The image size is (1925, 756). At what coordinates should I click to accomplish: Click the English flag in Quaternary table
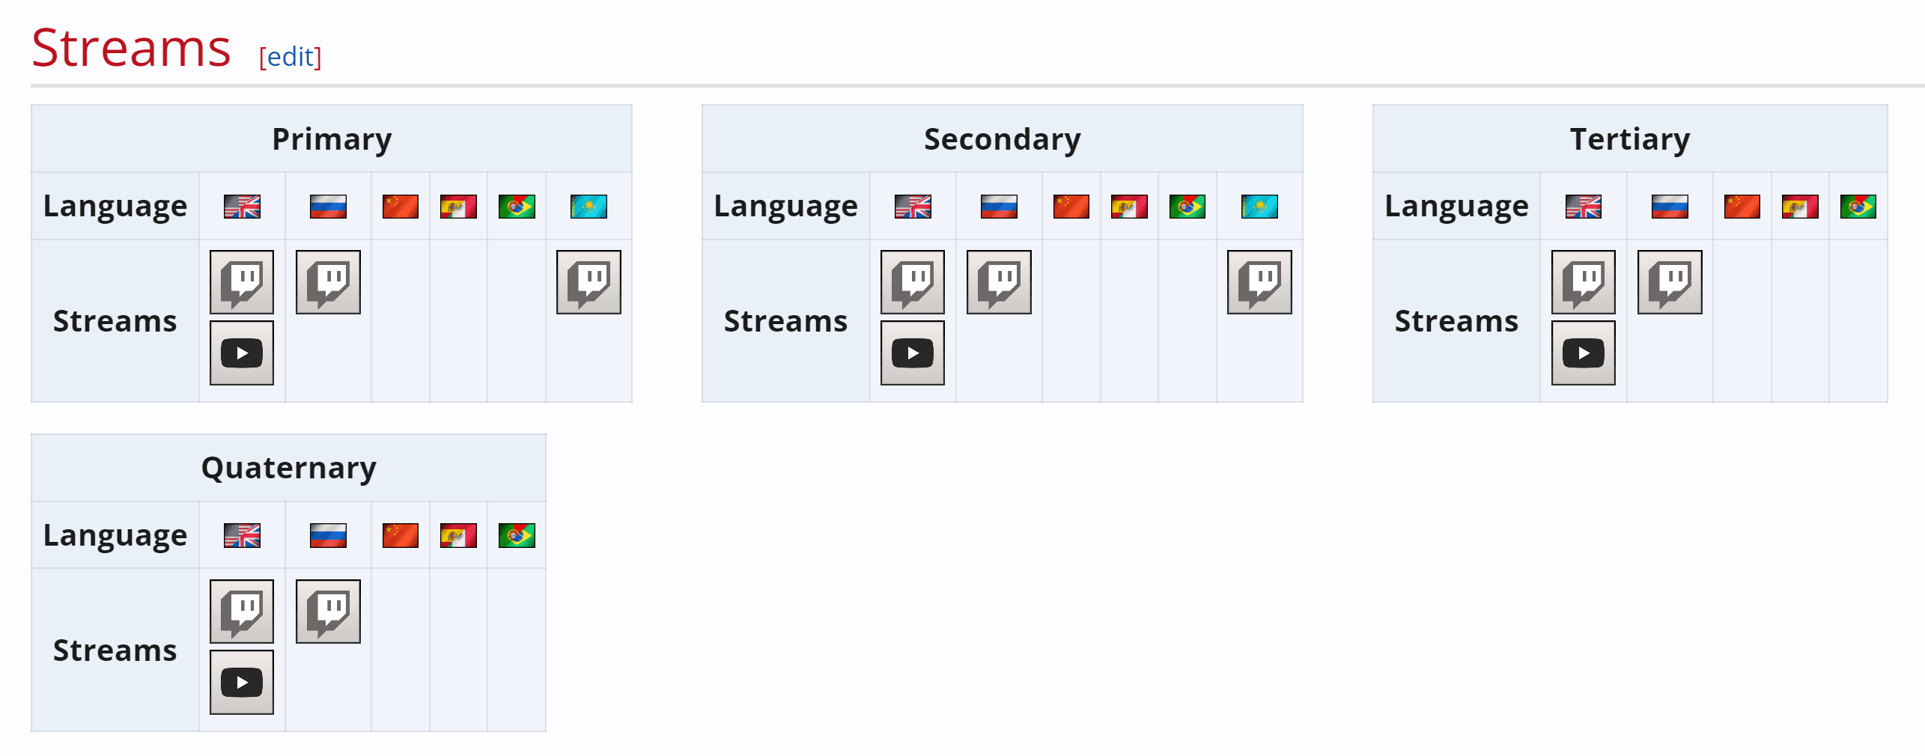click(242, 536)
